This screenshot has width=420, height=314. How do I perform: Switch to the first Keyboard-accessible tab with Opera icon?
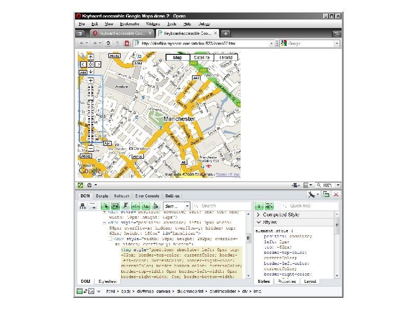[122, 33]
